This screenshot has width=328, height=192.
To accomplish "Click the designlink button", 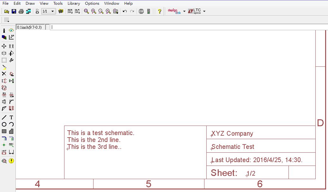I will 174,11.
